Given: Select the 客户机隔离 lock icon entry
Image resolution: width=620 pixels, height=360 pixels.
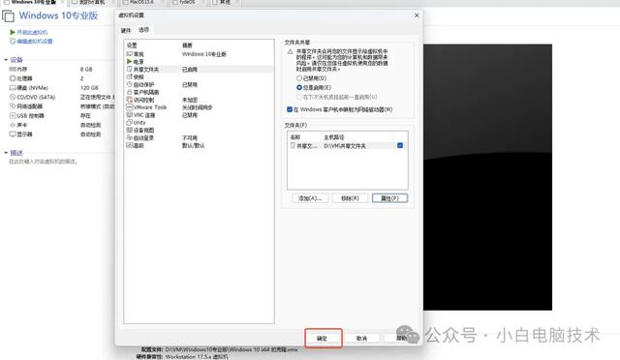Looking at the screenshot, I should click(129, 92).
